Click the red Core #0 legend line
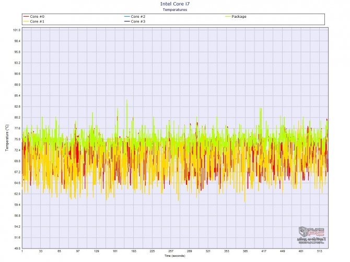350x262 pixels. 26,17
